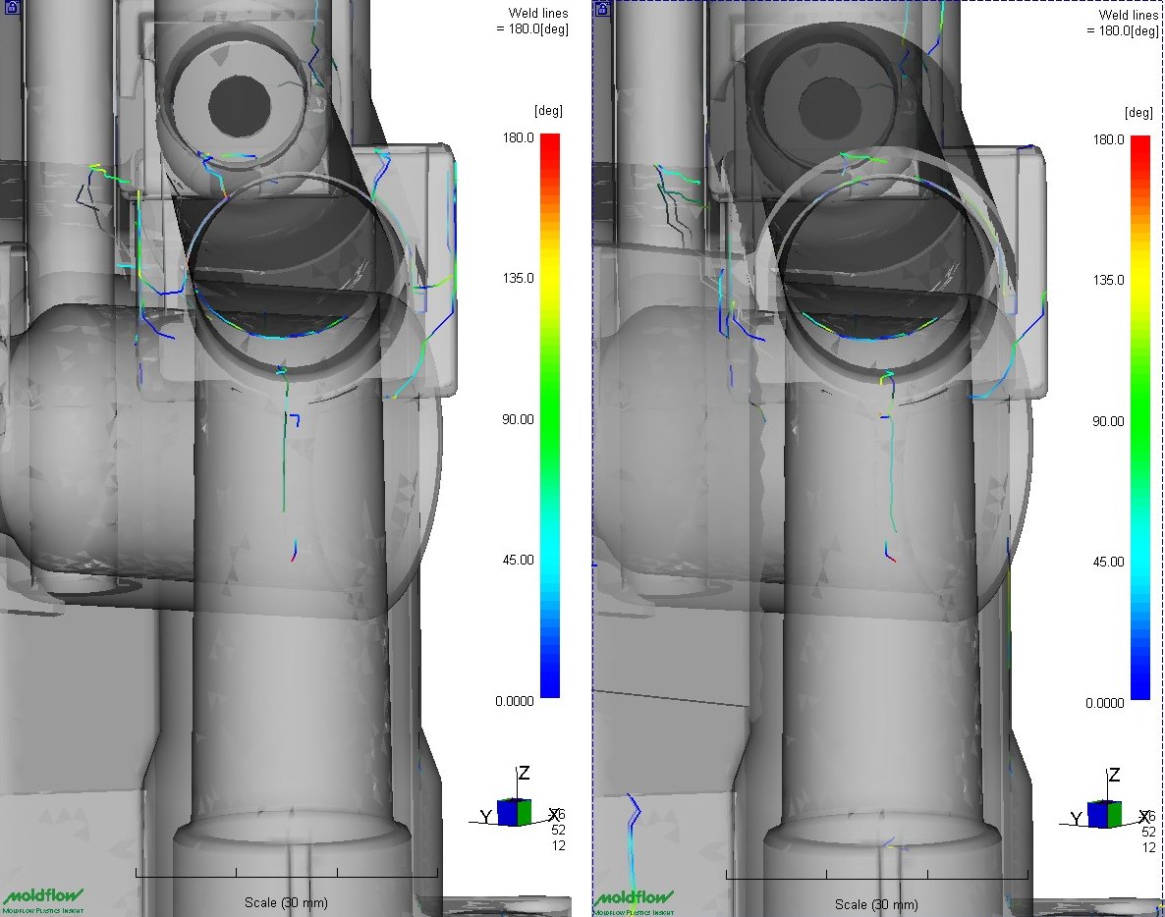
Task: Click the right viewport weld angle color bar
Action: [x=1139, y=418]
